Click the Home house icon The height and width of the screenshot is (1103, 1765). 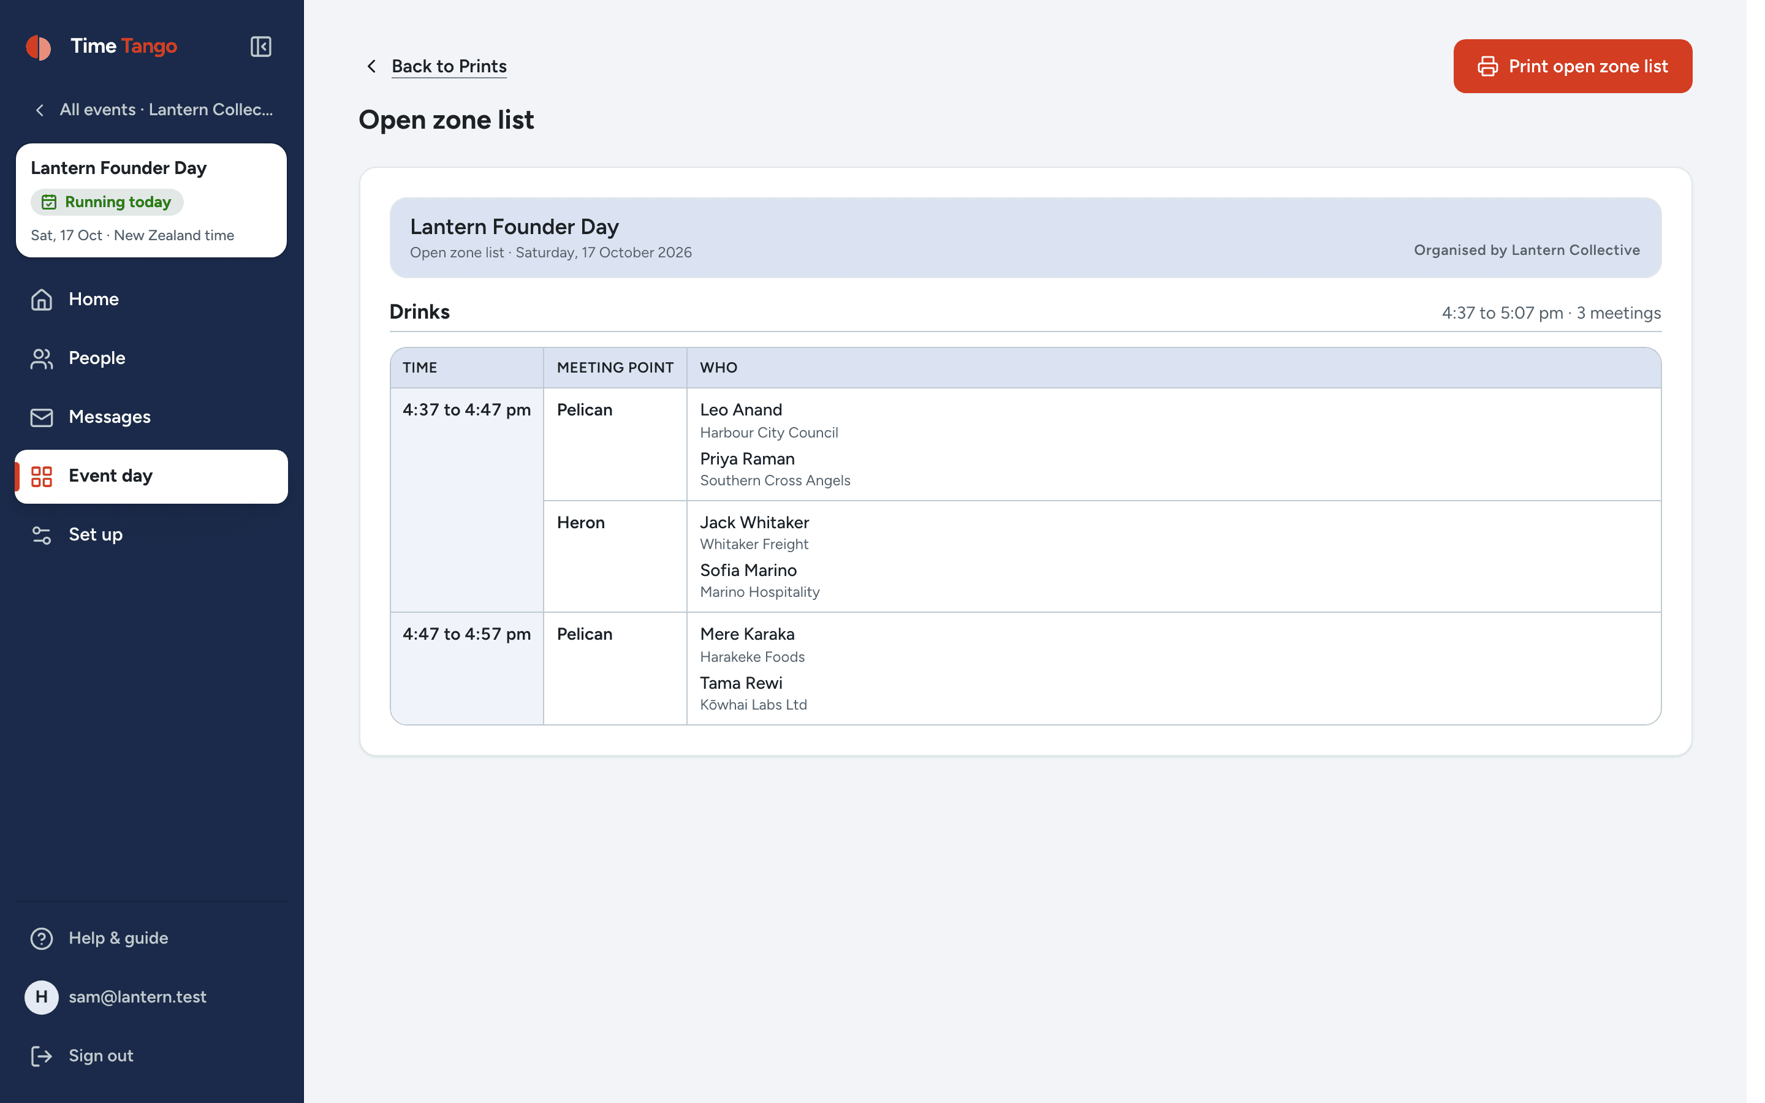42,299
